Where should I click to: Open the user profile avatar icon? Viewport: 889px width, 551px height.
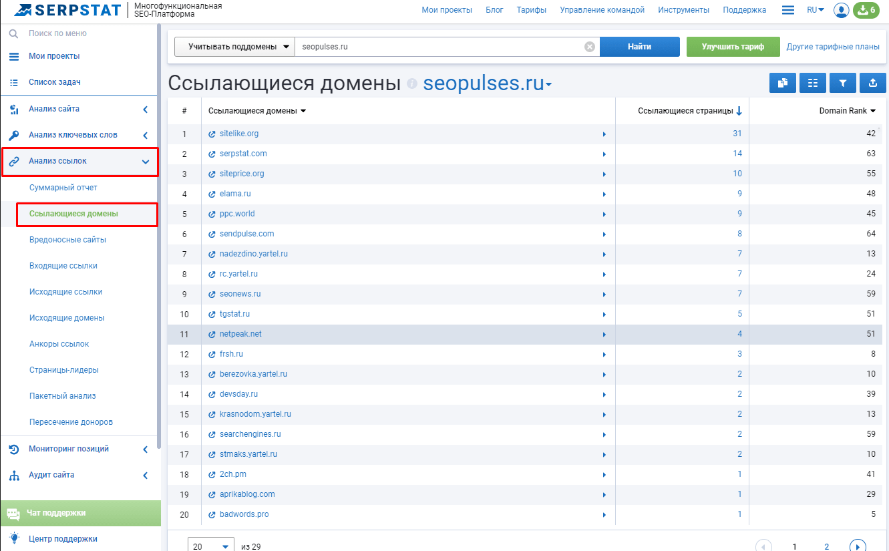point(842,10)
